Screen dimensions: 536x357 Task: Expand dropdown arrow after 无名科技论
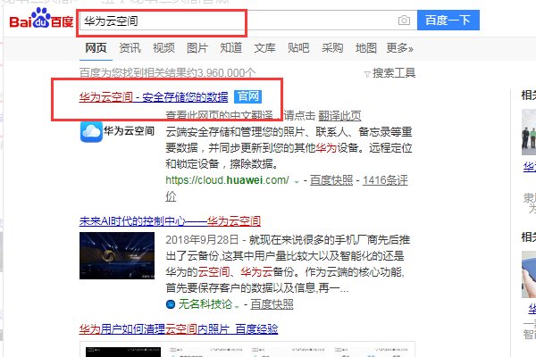click(237, 306)
